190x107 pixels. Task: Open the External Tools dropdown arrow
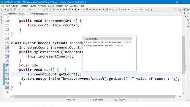(x=78, y=10)
